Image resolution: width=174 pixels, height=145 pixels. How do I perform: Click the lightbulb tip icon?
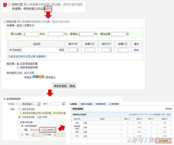point(20,113)
